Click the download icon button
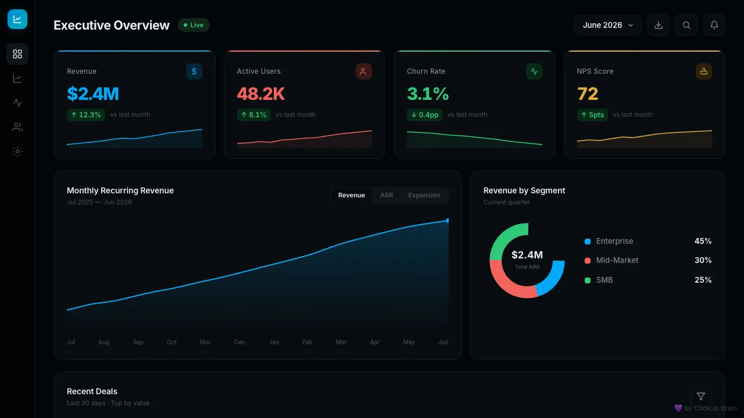 click(x=659, y=25)
